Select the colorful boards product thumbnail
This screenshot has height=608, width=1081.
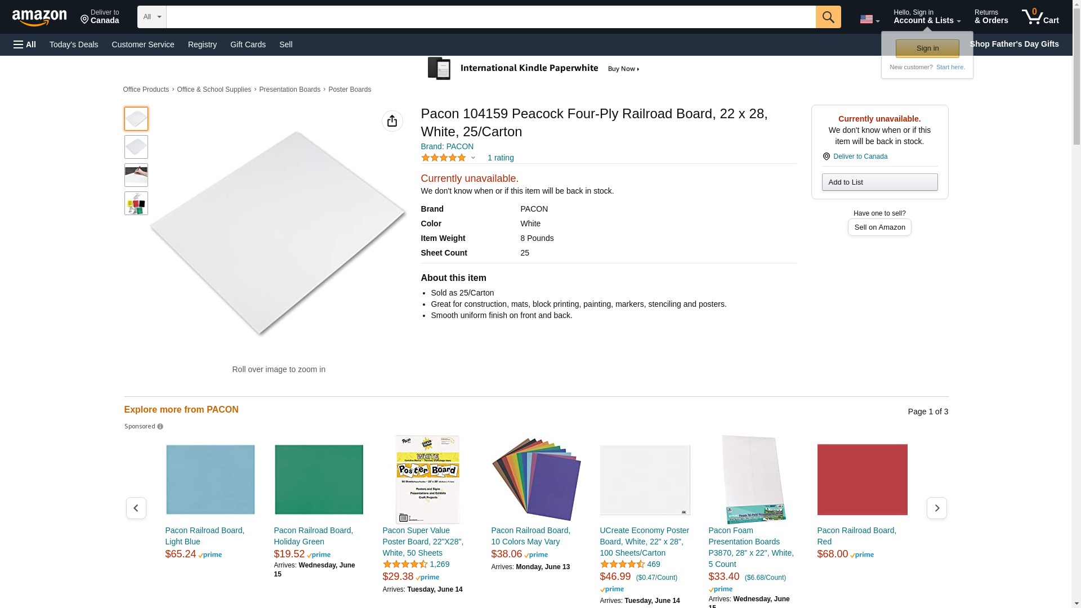[x=136, y=203]
